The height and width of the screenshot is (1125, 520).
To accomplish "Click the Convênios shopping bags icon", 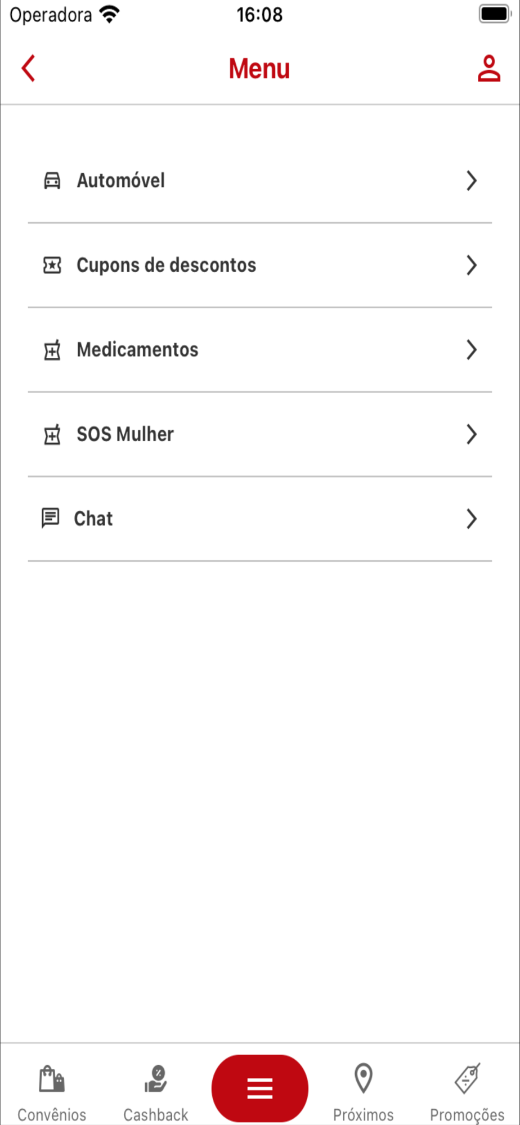I will pyautogui.click(x=52, y=1078).
